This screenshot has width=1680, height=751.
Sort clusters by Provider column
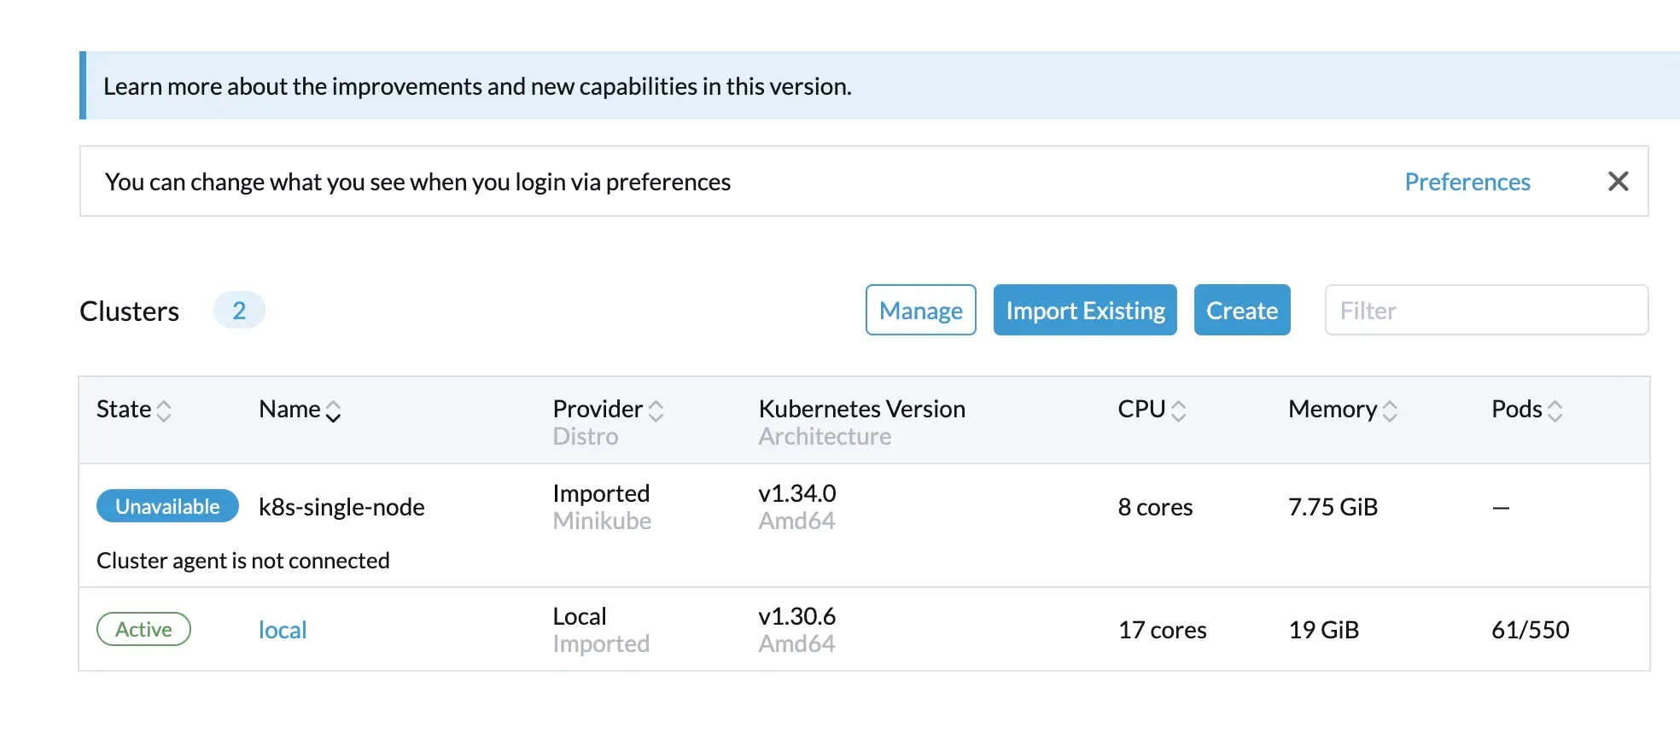[x=607, y=410]
